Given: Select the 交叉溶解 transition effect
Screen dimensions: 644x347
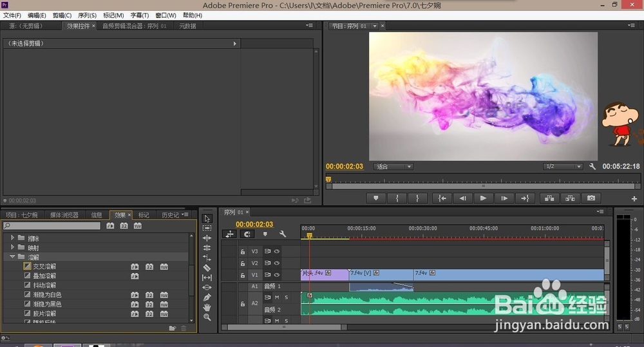Looking at the screenshot, I should 44,267.
